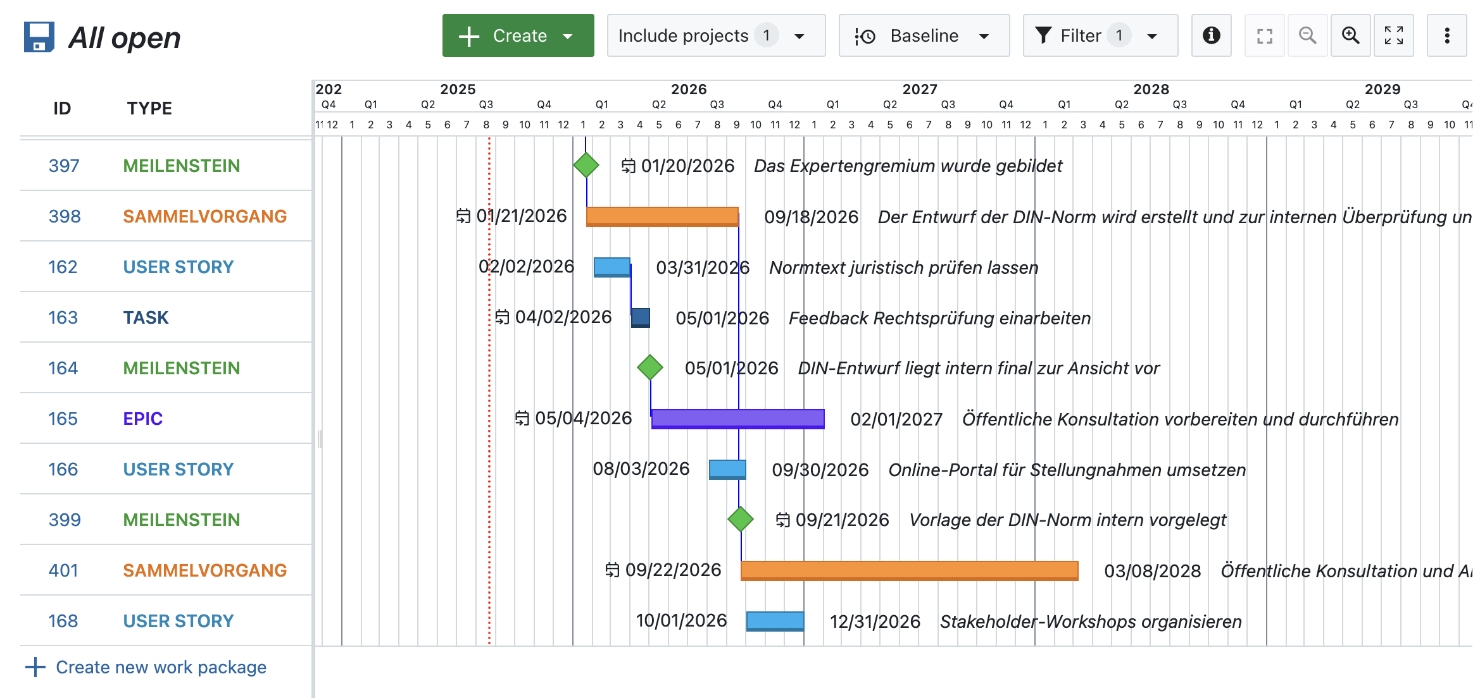Open the Gantt chart info panel
The image size is (1480, 698).
[x=1211, y=35]
